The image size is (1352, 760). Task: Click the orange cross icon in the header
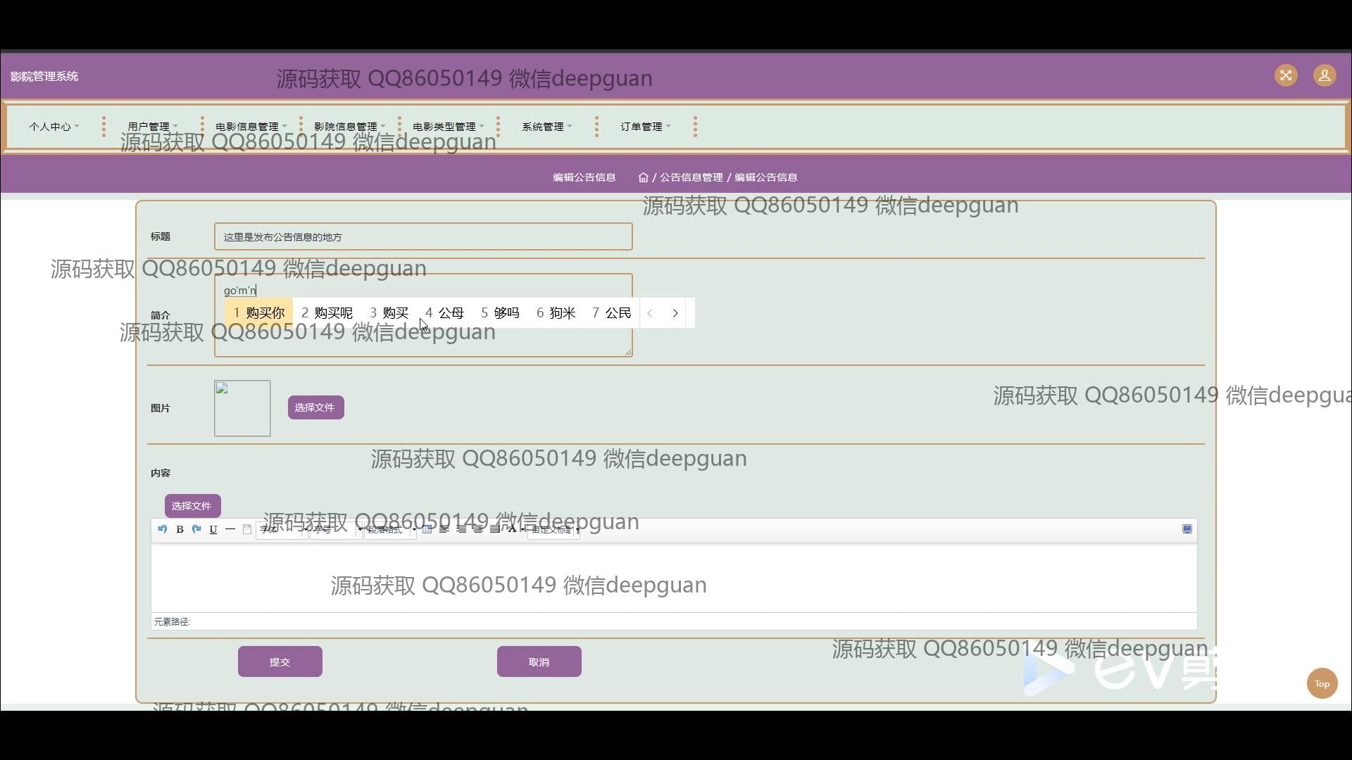coord(1286,75)
